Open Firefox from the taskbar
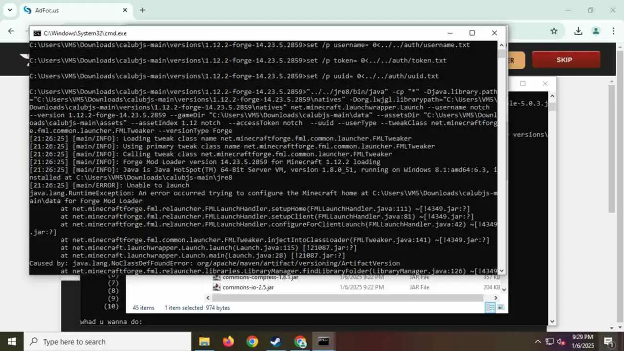The height and width of the screenshot is (351, 624). coord(228,341)
